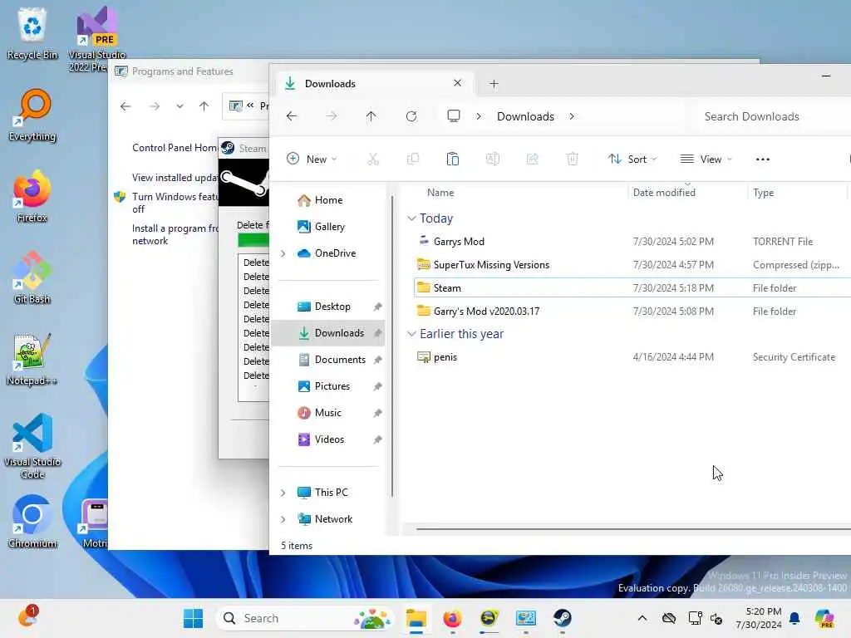Unpin Videos from Quick access
The width and height of the screenshot is (851, 638).
(x=377, y=439)
